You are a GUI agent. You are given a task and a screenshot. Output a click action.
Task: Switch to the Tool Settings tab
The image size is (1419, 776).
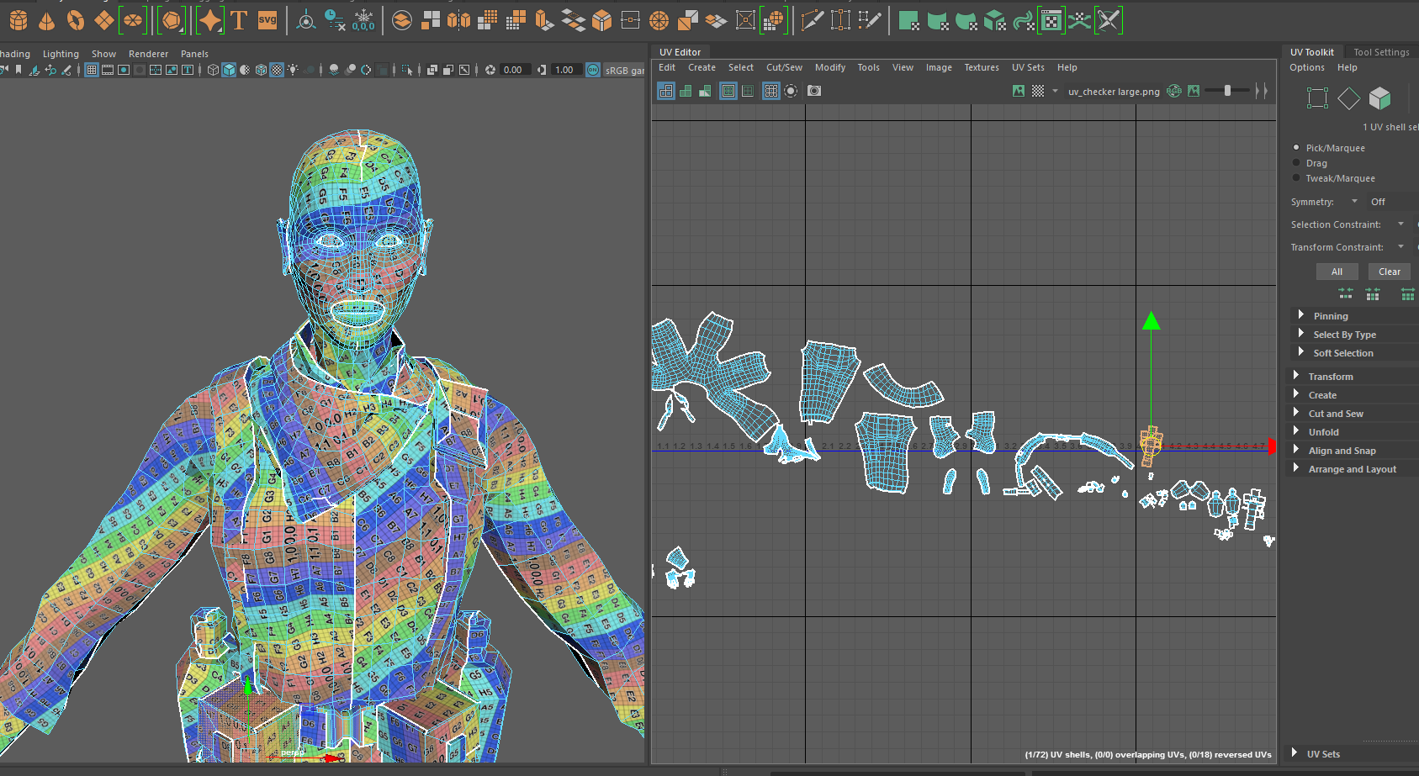pos(1381,52)
